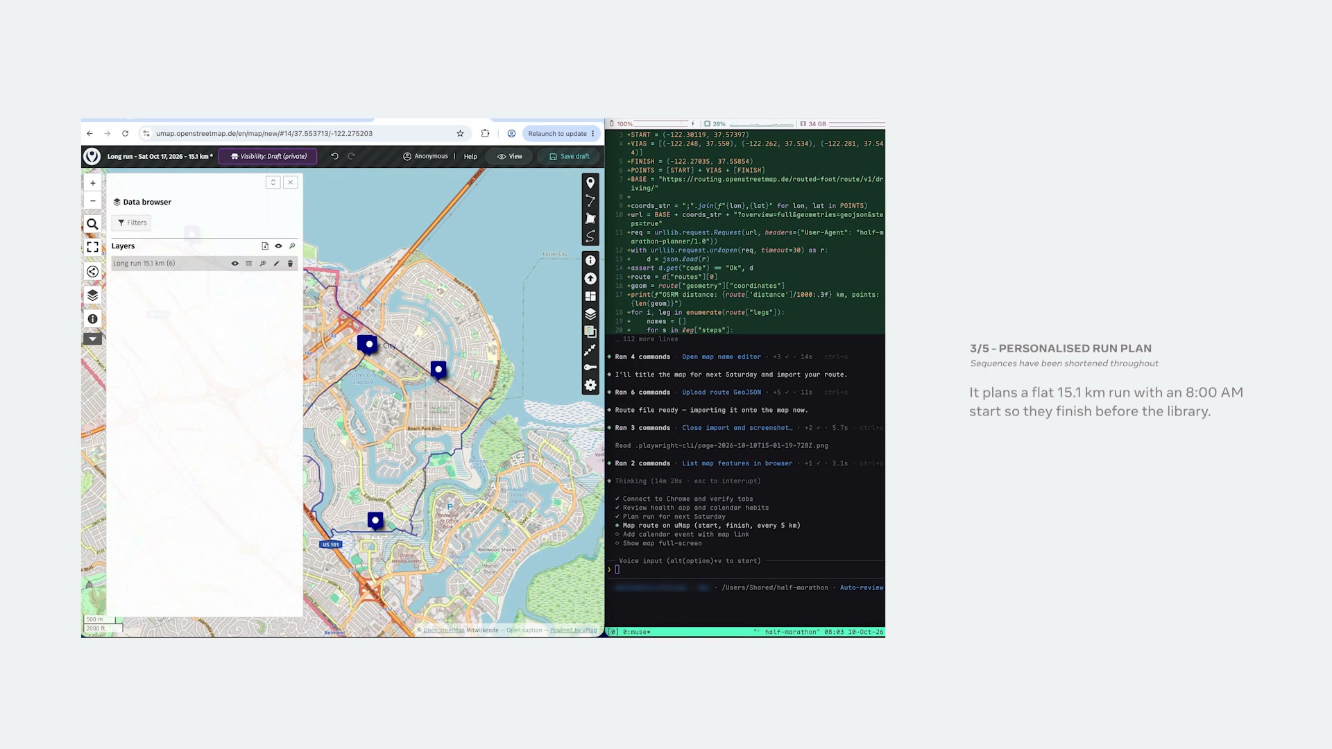
Task: Switch to View mode
Action: (x=510, y=157)
